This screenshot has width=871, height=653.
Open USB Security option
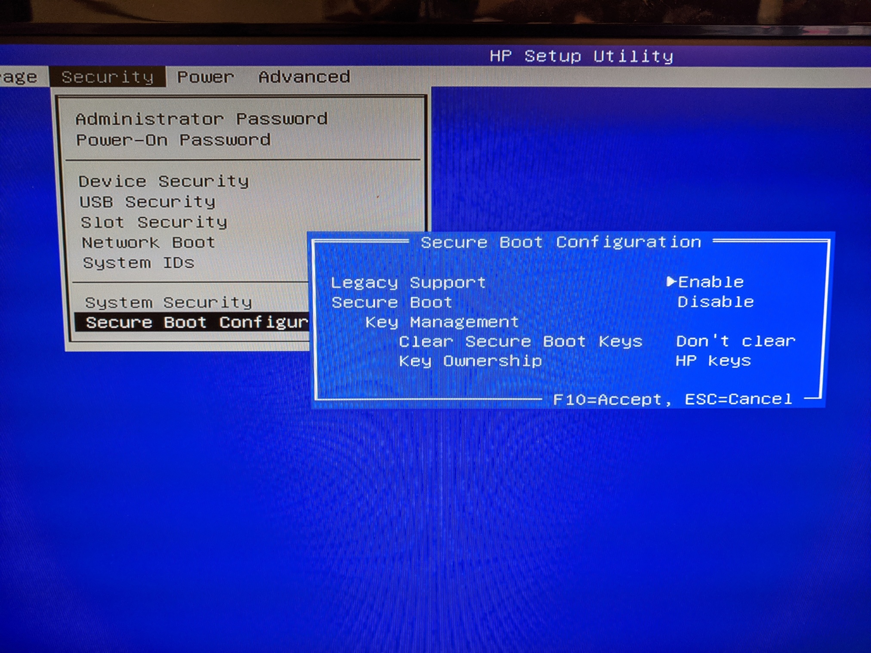(148, 202)
